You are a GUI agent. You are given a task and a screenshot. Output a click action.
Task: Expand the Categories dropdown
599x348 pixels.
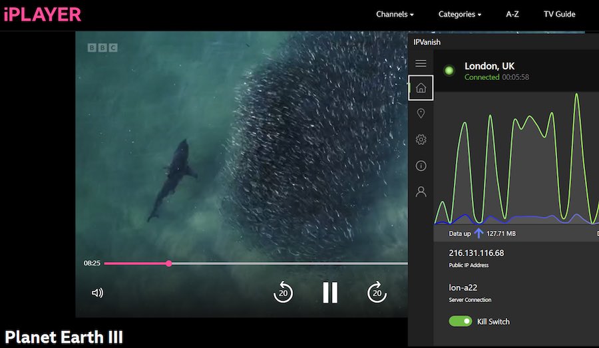[459, 14]
